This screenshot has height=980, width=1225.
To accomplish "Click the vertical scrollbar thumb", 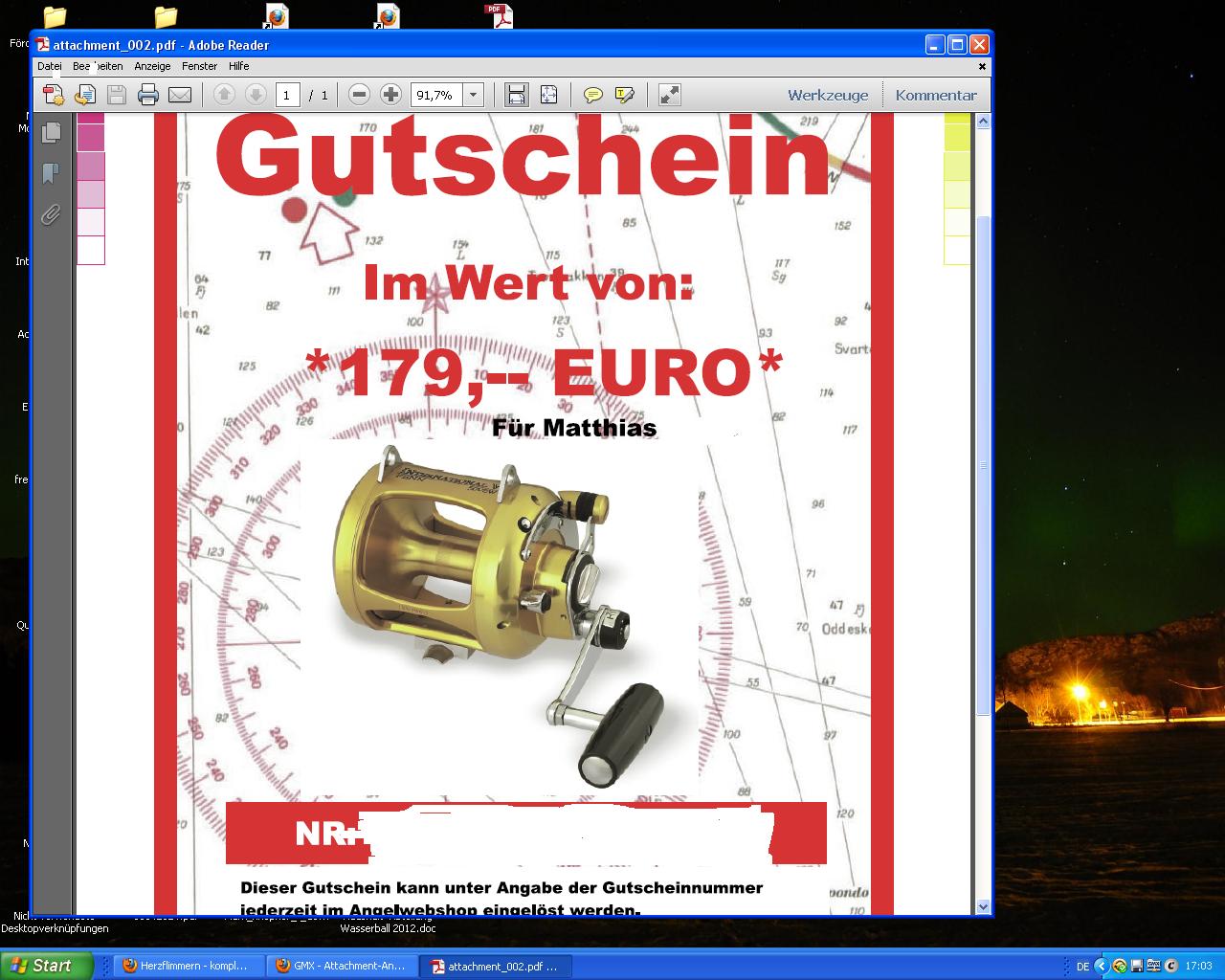I will pos(983,465).
